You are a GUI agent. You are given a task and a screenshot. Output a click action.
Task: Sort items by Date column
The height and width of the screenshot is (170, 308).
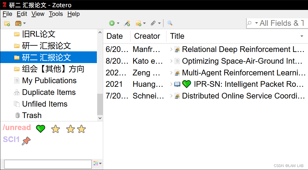tap(116, 36)
